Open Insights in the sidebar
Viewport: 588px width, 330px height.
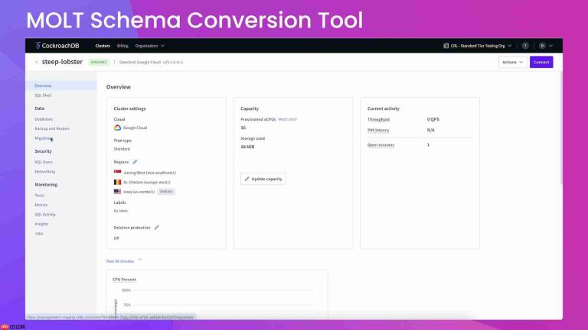coord(41,224)
